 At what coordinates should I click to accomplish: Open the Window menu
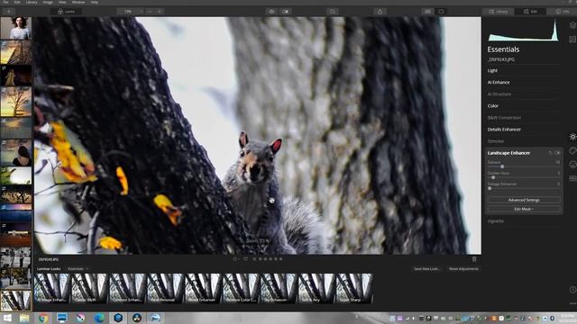point(78,2)
